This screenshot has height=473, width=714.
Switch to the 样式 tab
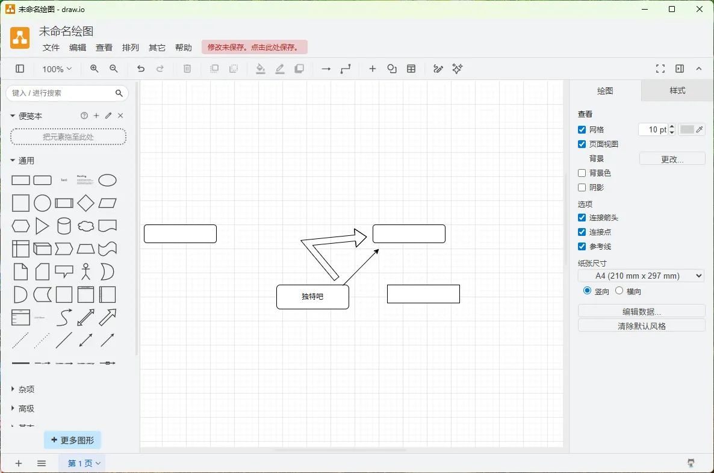point(677,90)
